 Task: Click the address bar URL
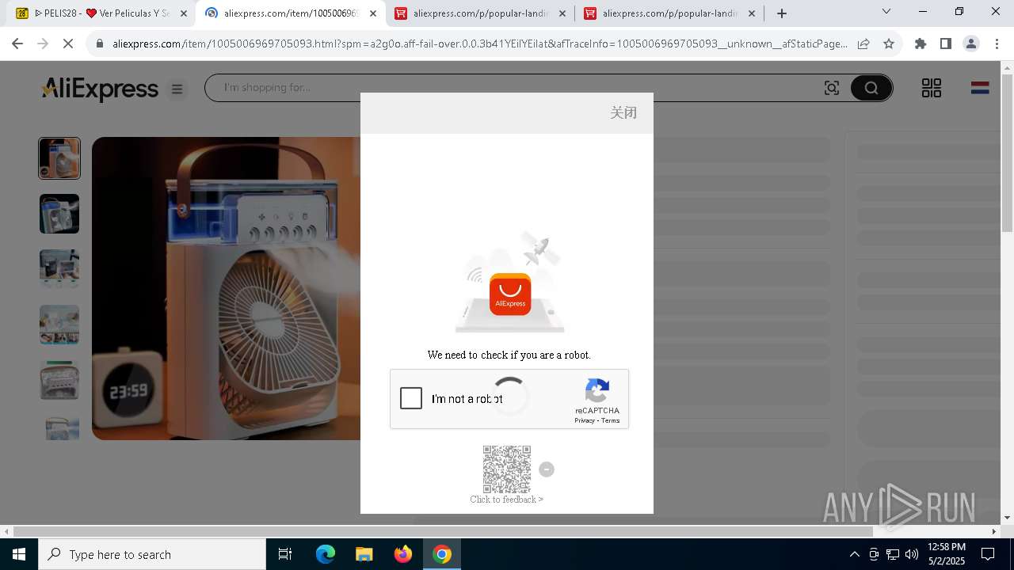[x=479, y=44]
